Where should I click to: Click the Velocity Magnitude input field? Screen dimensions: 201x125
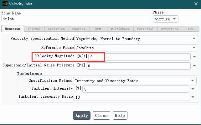140,57
